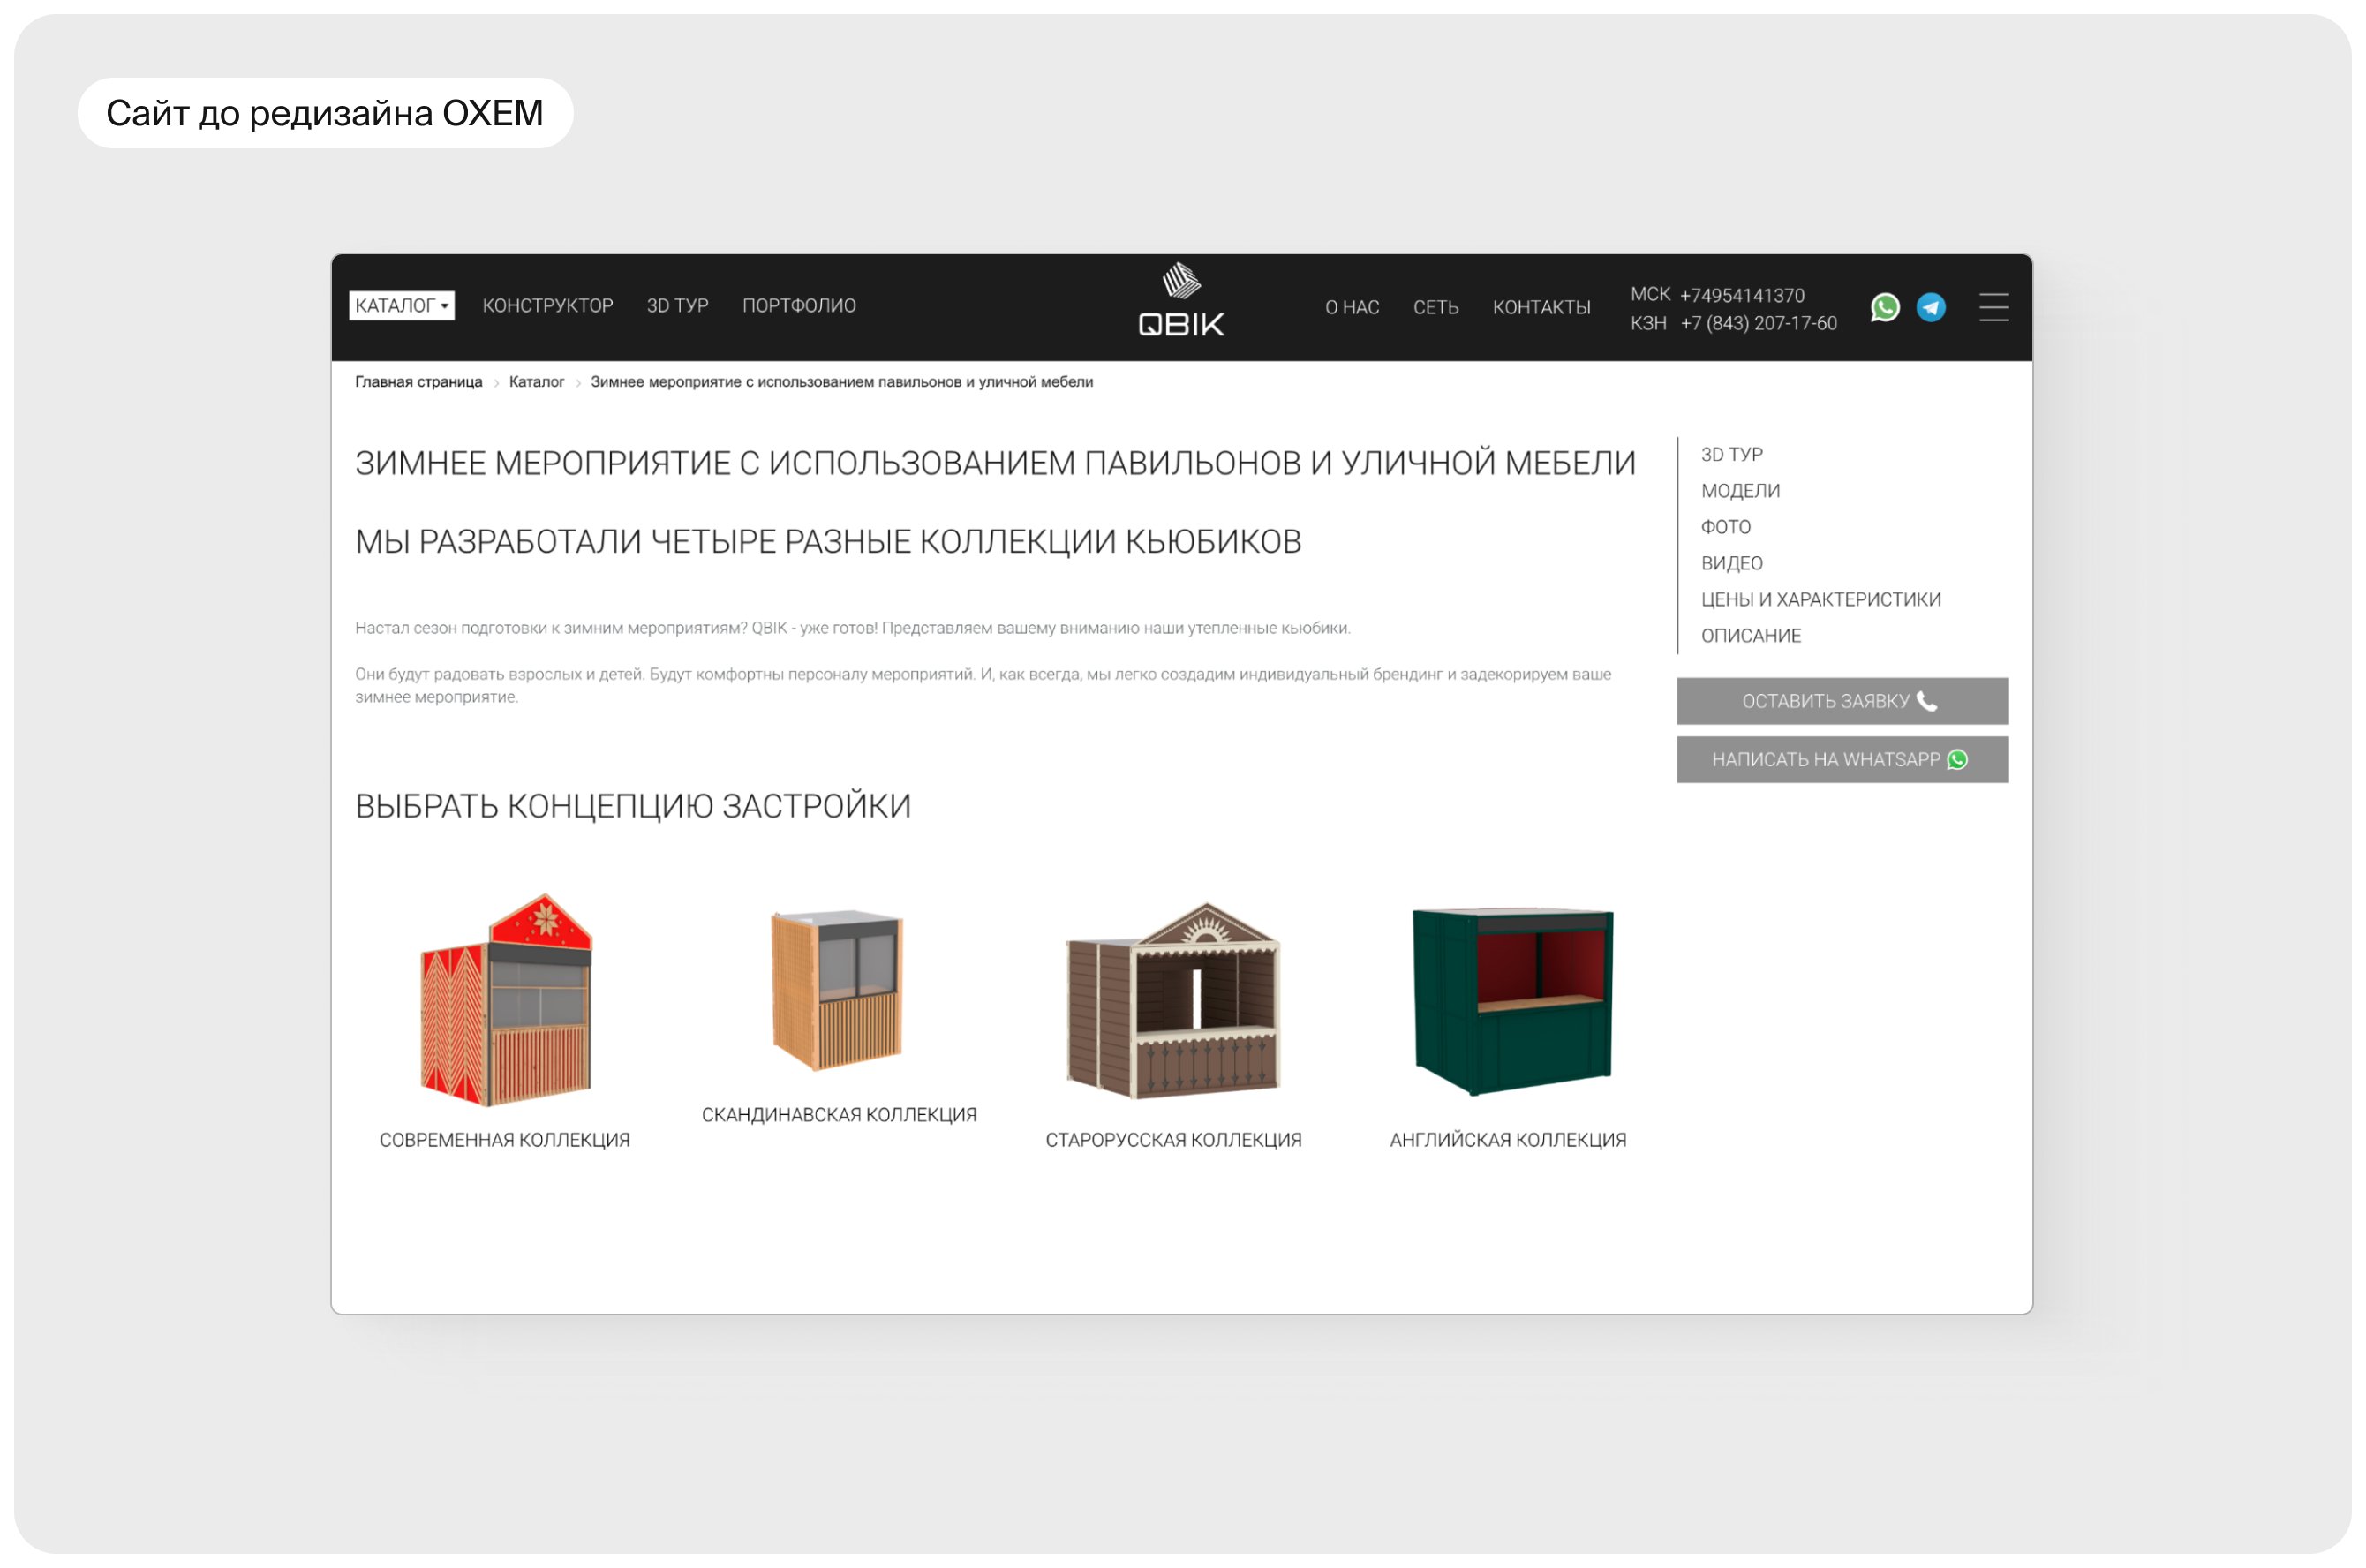Go to Каталог breadcrumb link
The width and height of the screenshot is (2366, 1568).
click(x=536, y=382)
